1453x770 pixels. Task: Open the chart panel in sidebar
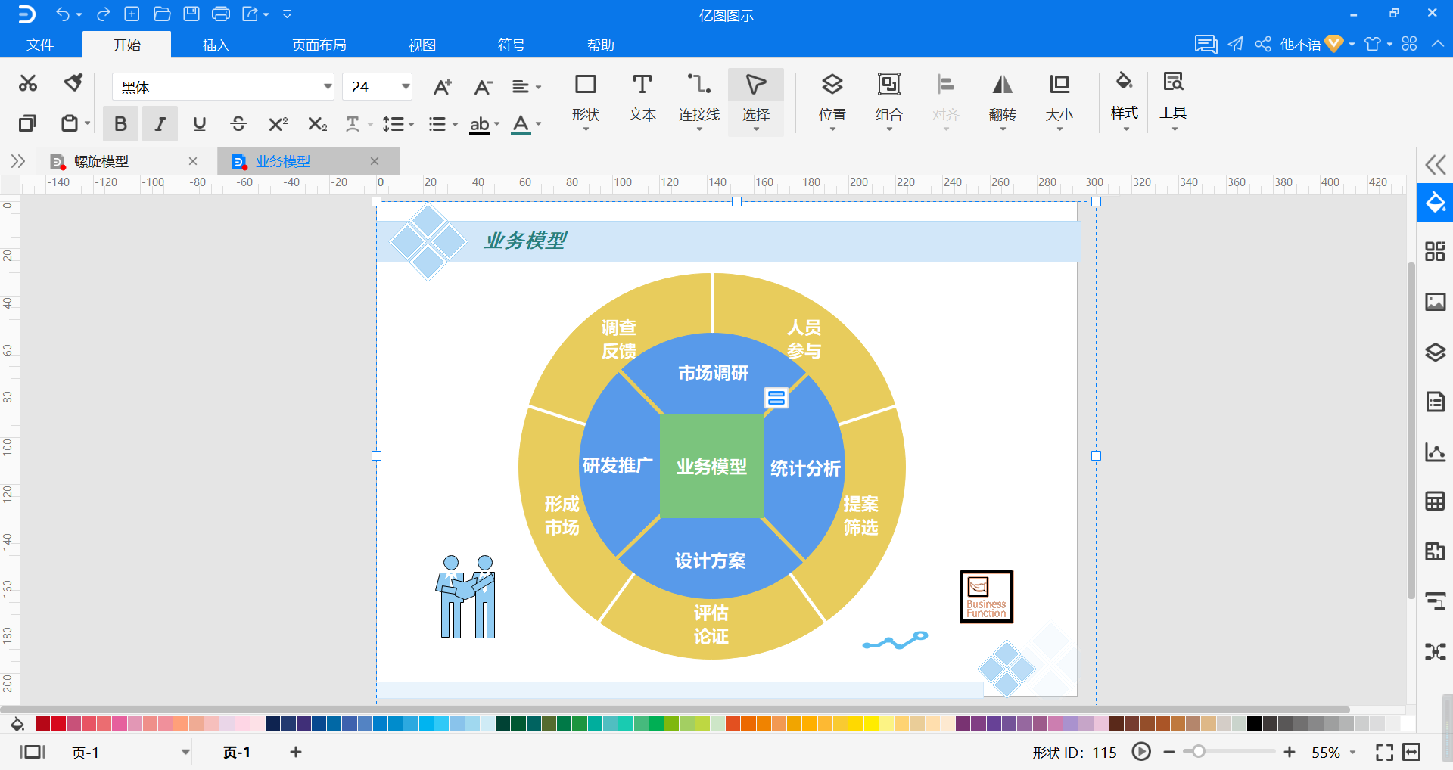tap(1435, 452)
